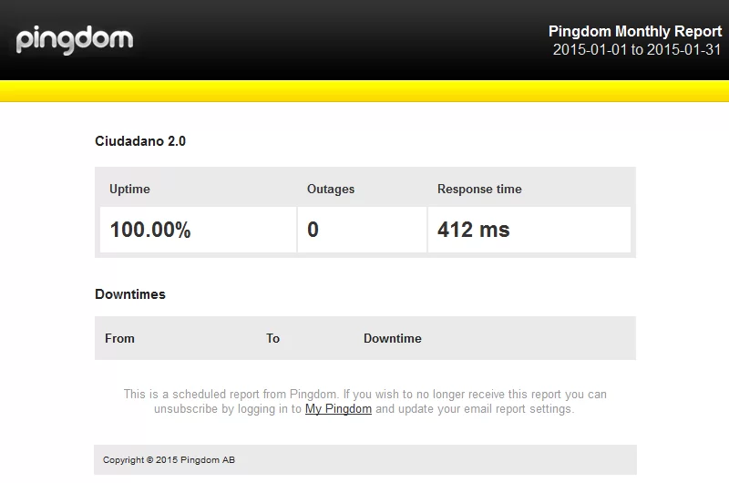Select the Ciudadano 2.0 heading
The height and width of the screenshot is (483, 729).
(140, 141)
